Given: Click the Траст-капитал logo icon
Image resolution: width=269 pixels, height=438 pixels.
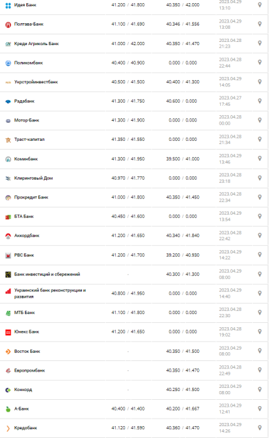Looking at the screenshot, I should point(8,140).
